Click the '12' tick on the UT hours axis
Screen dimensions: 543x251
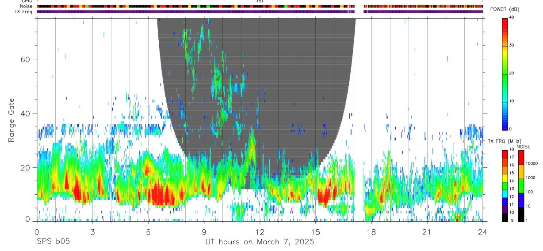click(260, 232)
